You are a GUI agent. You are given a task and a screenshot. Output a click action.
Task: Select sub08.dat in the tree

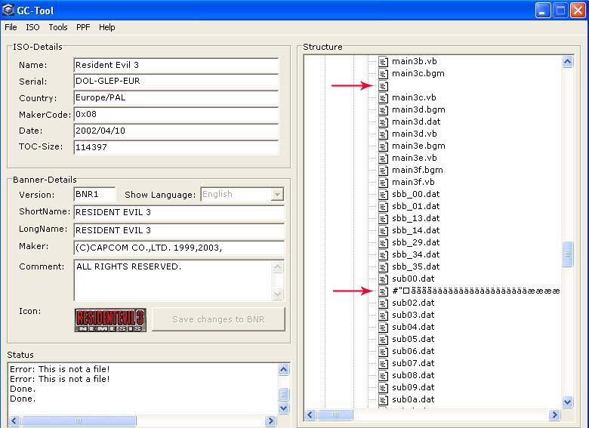click(413, 375)
